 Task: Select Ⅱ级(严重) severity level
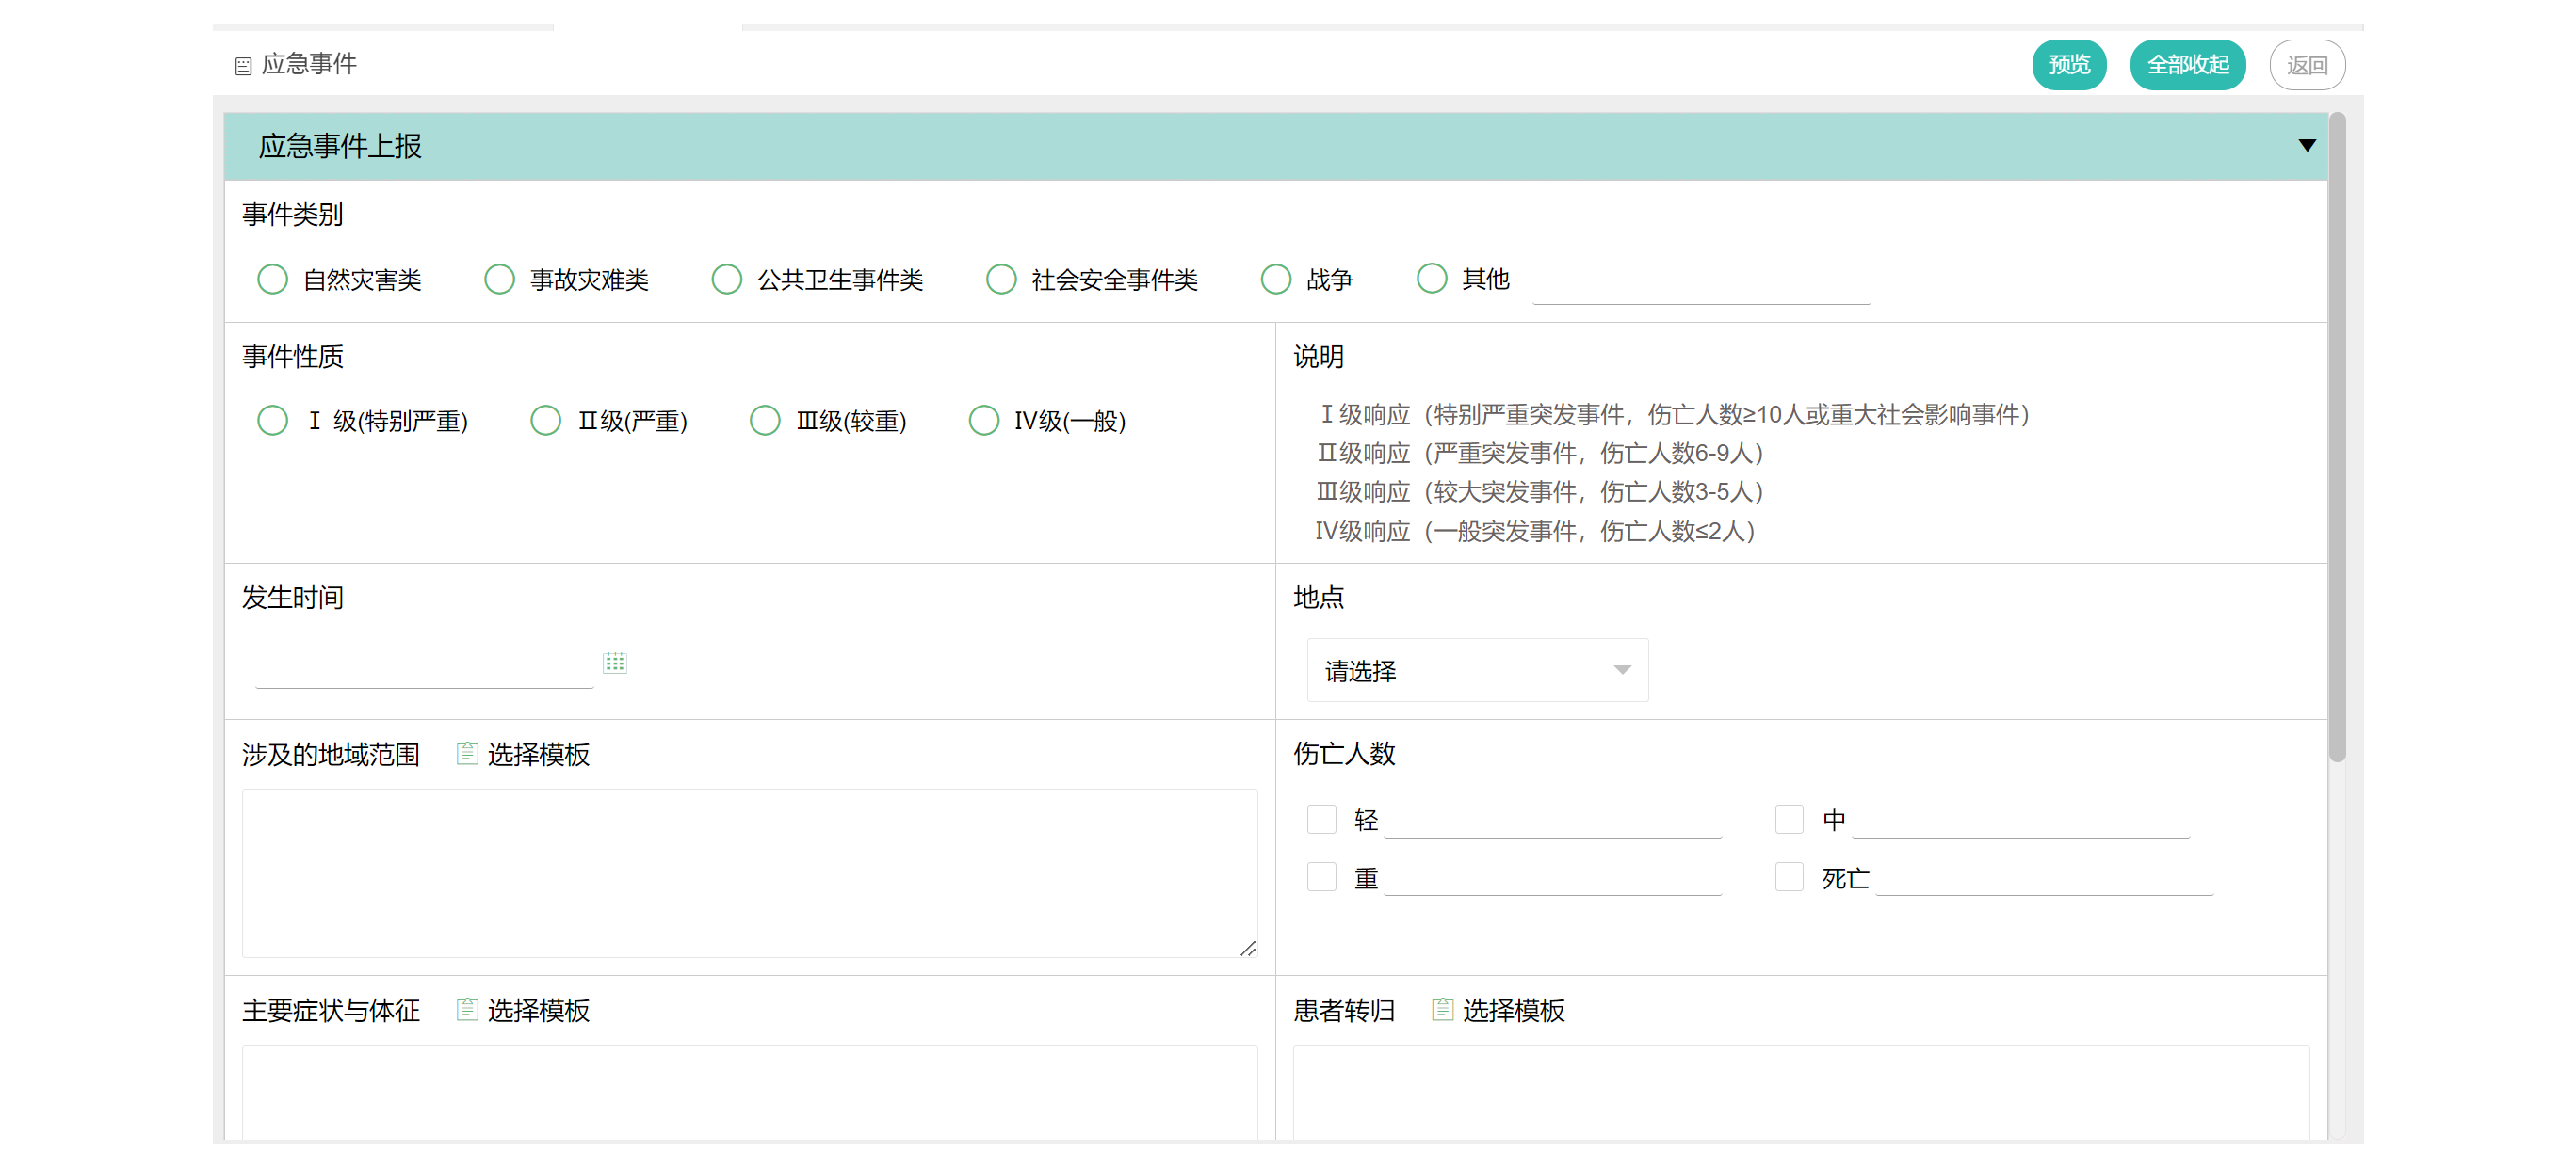click(545, 421)
